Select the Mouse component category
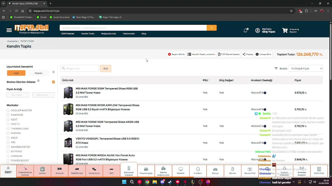The height and width of the screenshot is (186, 332). (232, 171)
